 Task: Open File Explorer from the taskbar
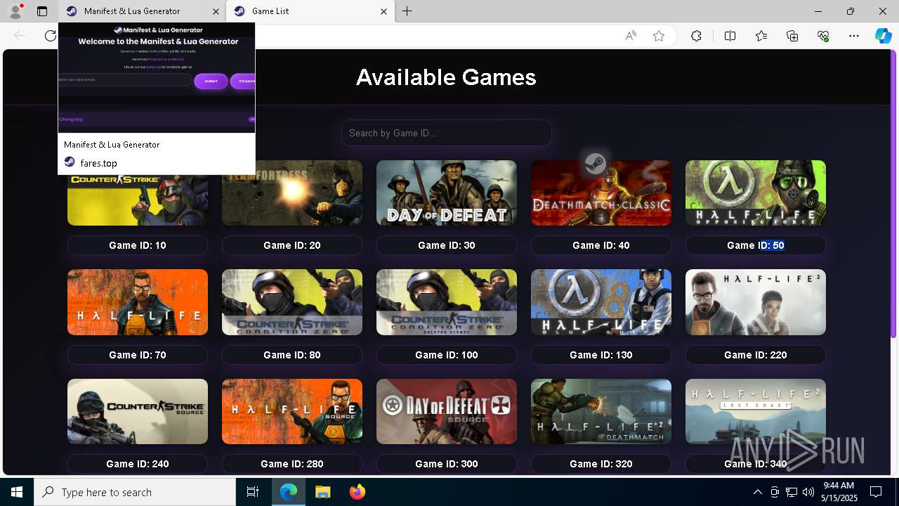pos(322,492)
